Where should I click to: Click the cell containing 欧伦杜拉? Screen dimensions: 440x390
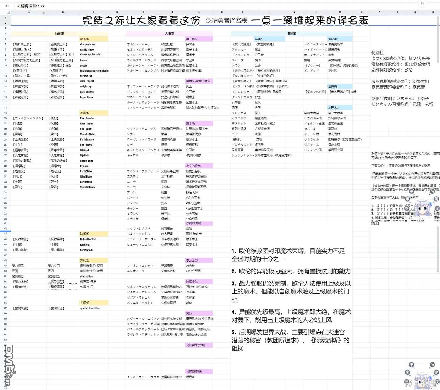[x=172, y=44]
